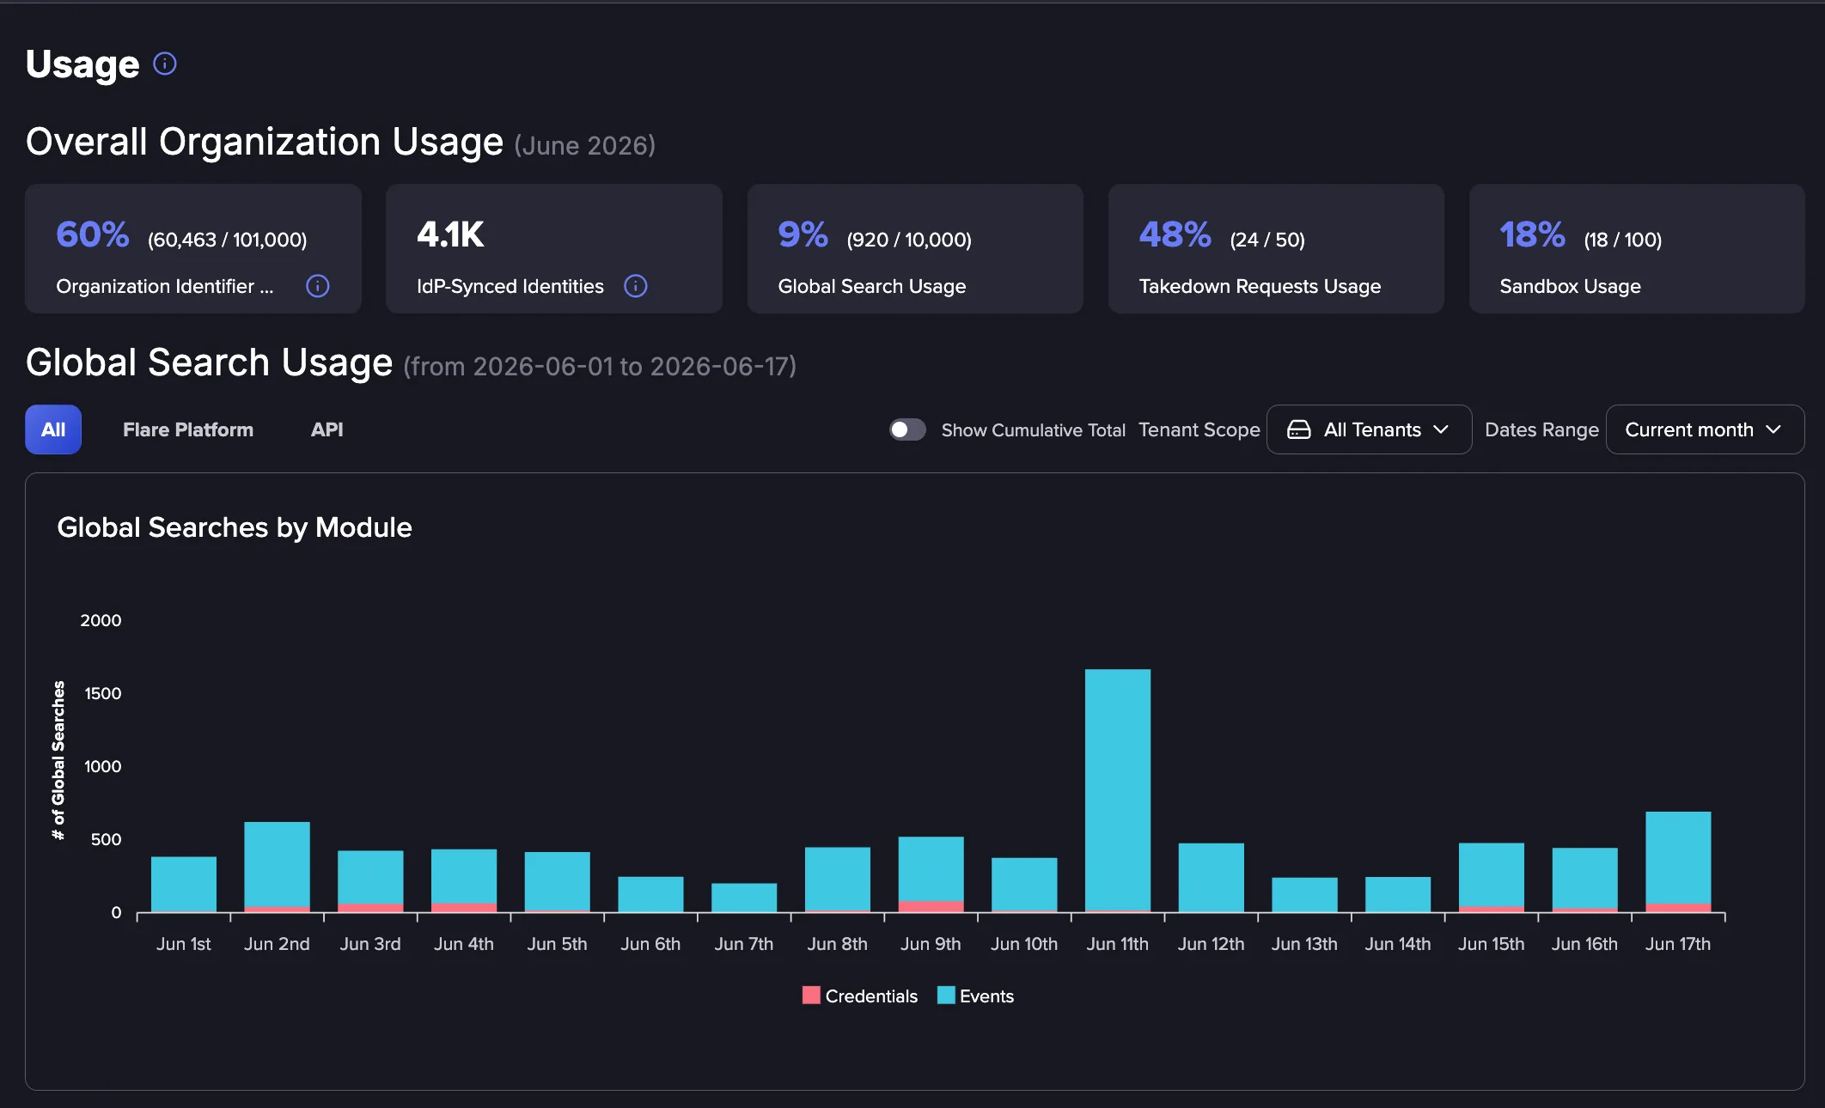Screen dimensions: 1825x1108
Task: Click the Jun 17th bar in chart
Action: pos(1678,861)
